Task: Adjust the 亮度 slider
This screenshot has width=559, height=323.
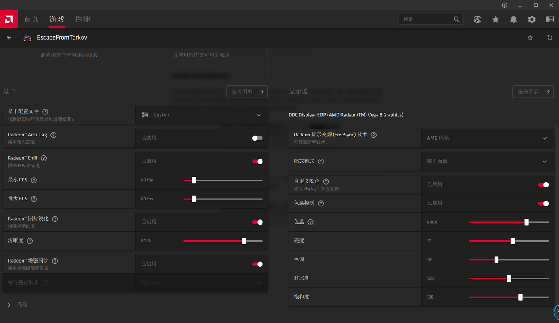Action: pyautogui.click(x=509, y=241)
